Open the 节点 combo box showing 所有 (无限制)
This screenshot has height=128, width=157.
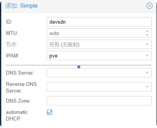pos(99,44)
